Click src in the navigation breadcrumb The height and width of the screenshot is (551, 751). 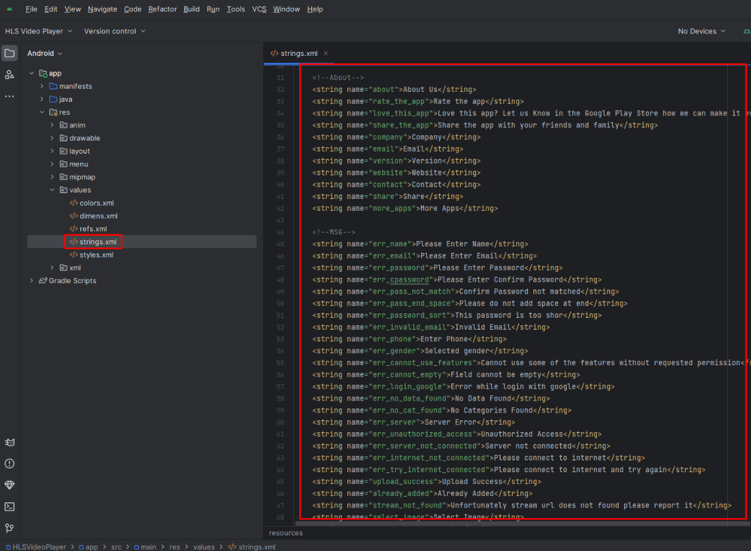click(116, 546)
